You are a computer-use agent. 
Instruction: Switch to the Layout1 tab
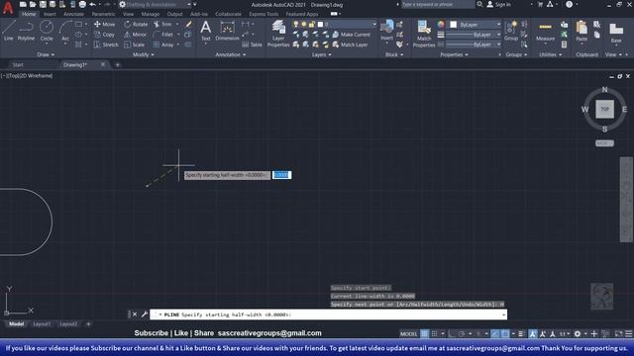[42, 324]
